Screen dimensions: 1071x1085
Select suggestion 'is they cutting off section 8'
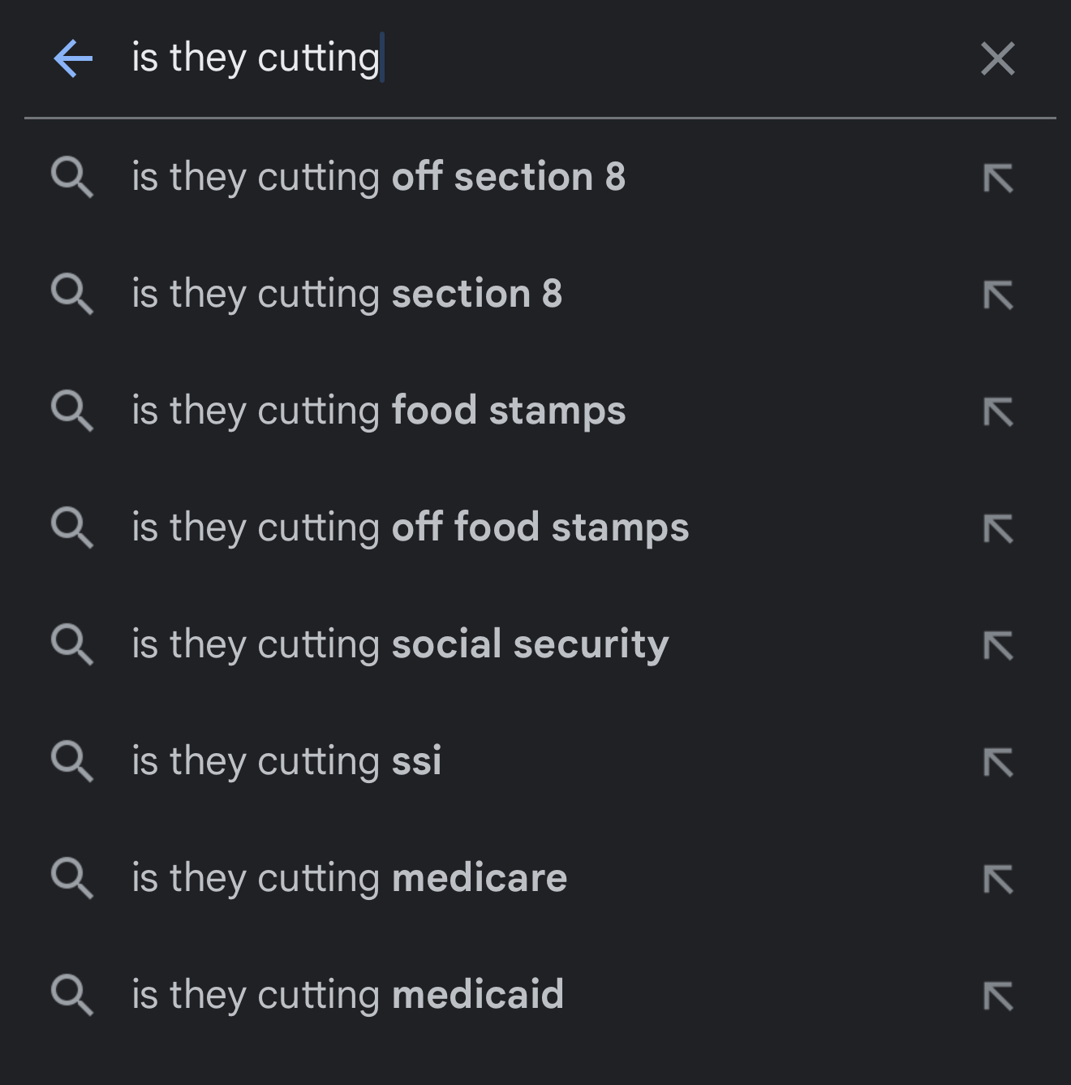click(378, 177)
